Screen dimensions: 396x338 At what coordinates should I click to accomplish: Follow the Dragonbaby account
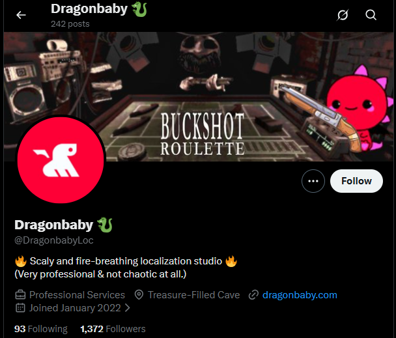pos(356,181)
